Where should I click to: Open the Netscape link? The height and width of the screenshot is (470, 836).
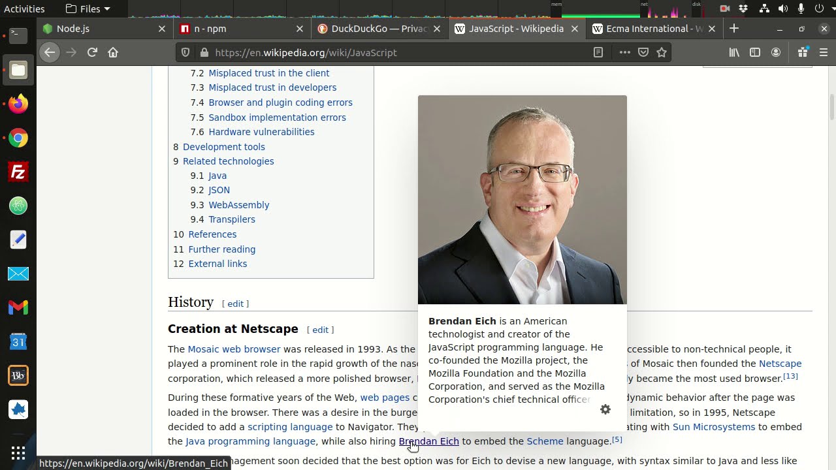click(780, 364)
